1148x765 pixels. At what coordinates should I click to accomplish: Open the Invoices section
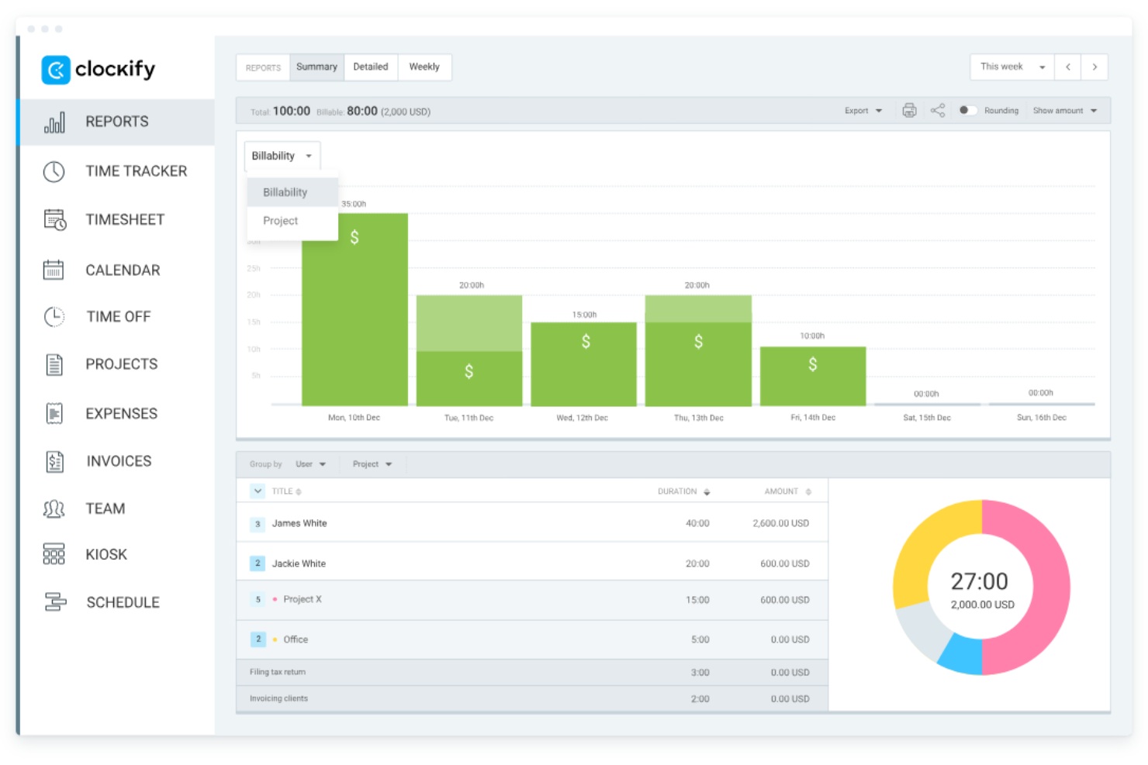118,460
